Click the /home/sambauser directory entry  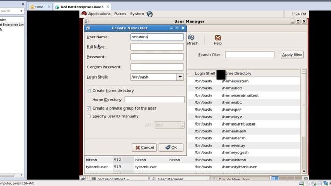(x=239, y=124)
